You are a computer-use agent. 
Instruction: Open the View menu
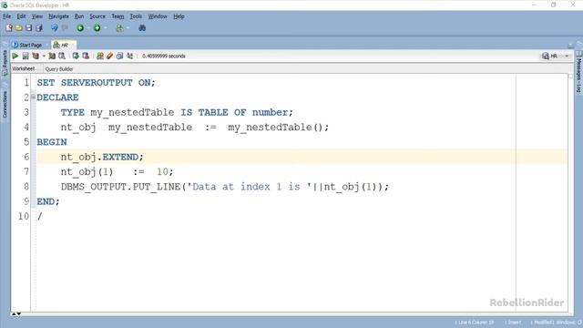pos(36,16)
